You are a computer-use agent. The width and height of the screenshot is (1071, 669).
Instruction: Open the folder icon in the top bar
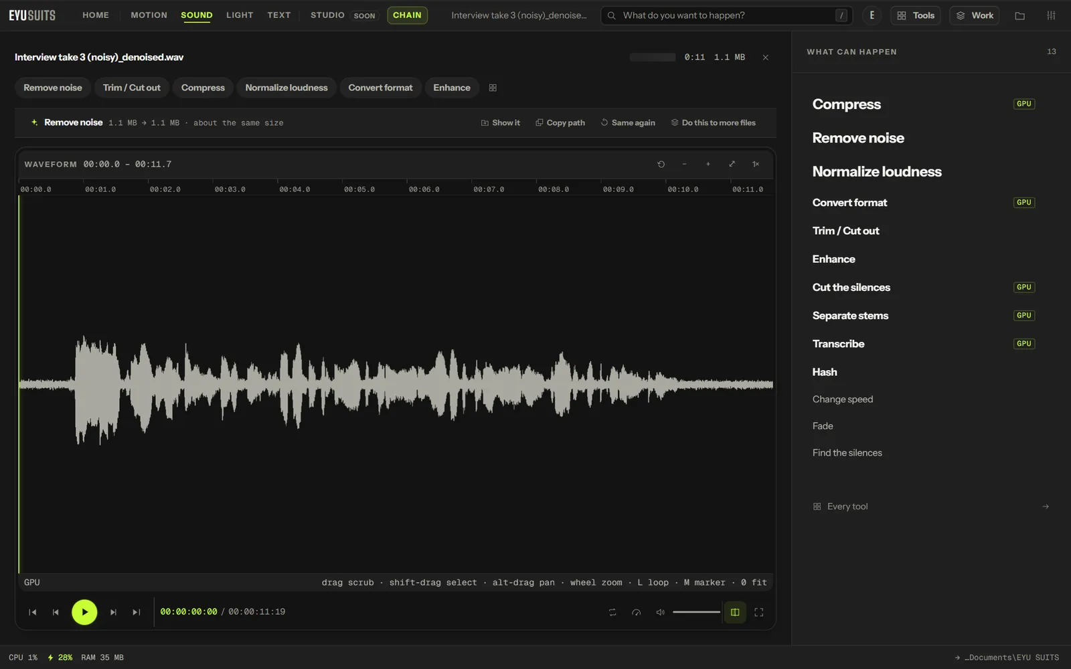coord(1020,15)
